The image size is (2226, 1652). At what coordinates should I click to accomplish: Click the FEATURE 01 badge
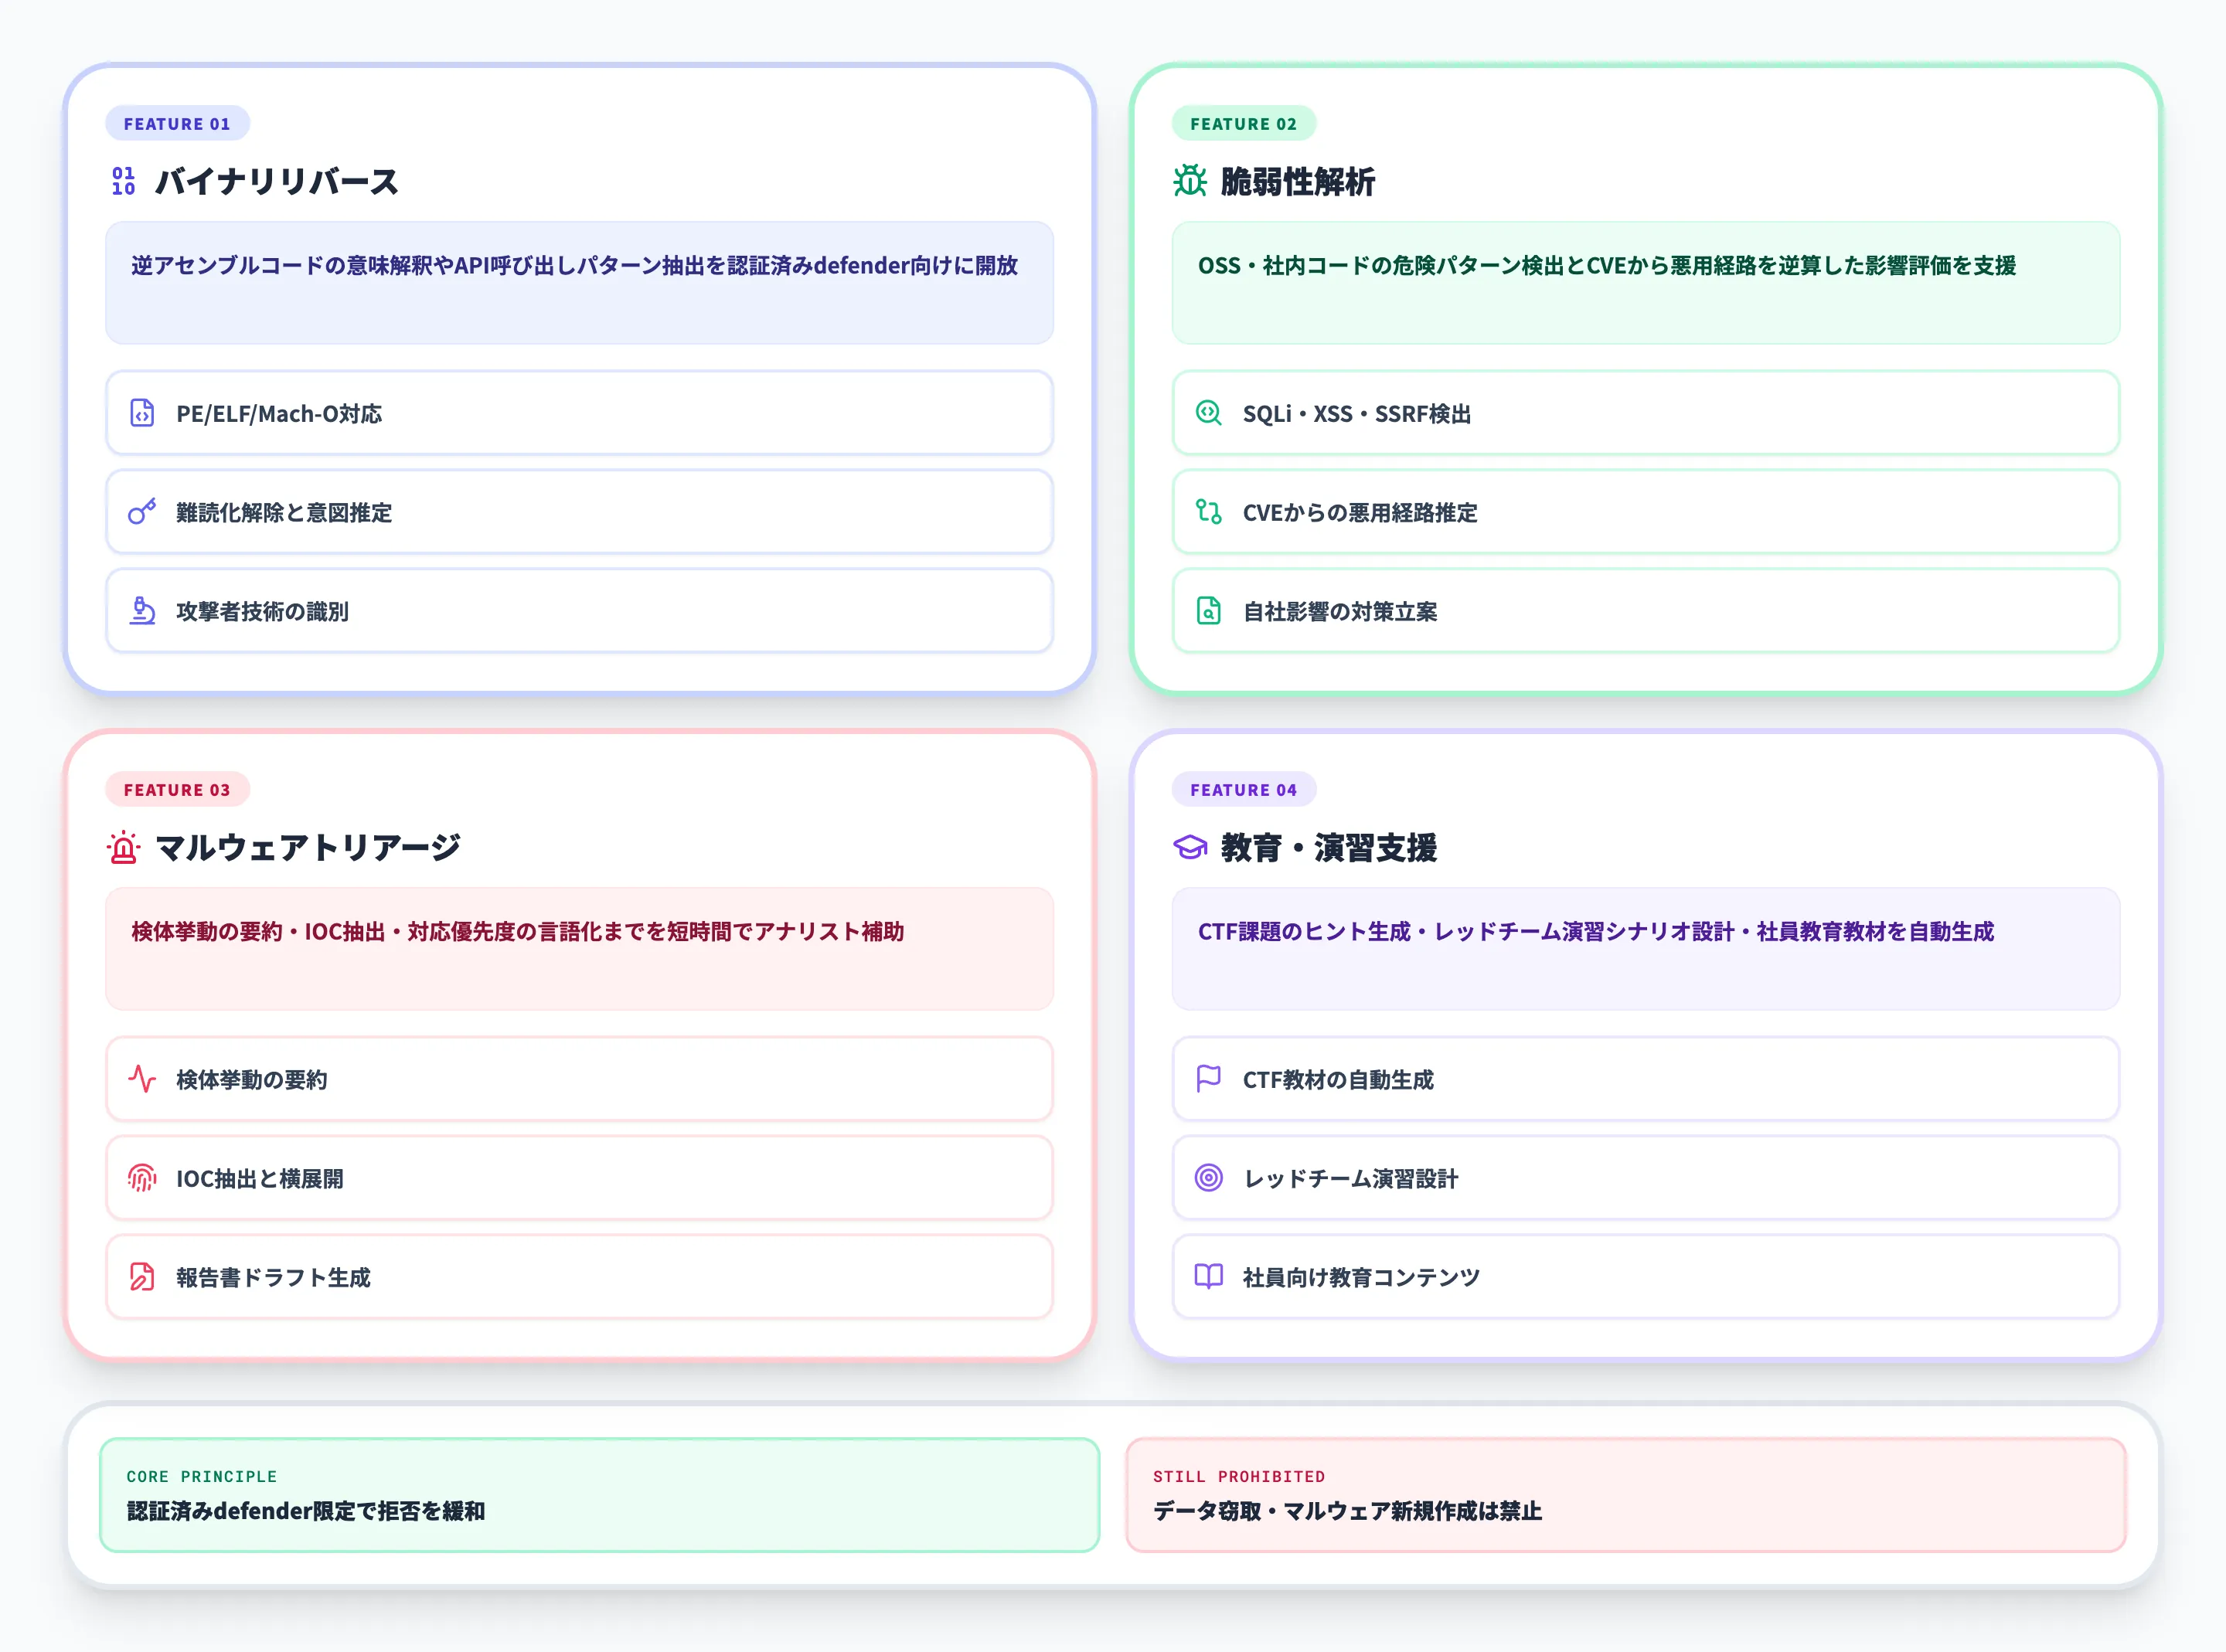click(177, 123)
